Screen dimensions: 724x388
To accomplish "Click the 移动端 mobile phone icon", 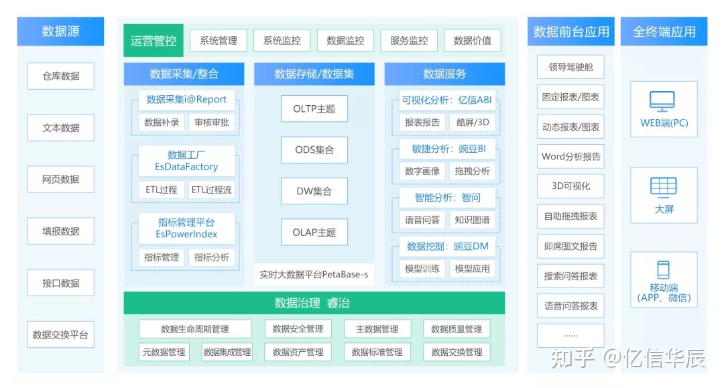I will 664,269.
